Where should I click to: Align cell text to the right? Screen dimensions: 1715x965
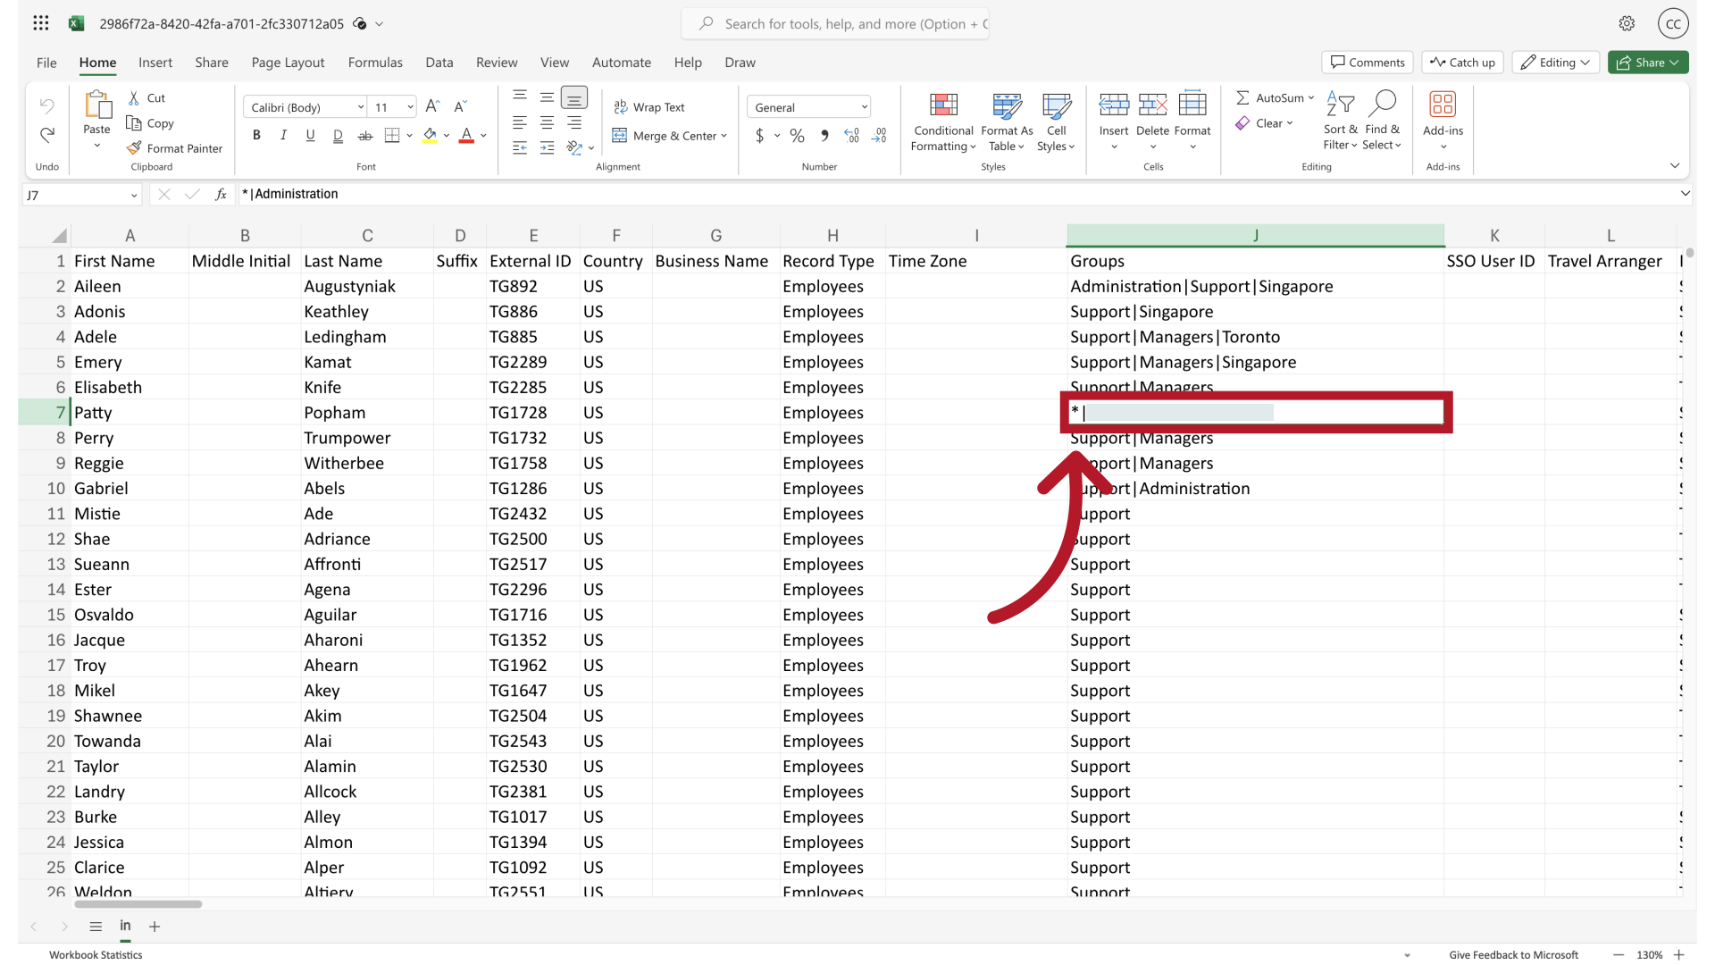tap(574, 122)
